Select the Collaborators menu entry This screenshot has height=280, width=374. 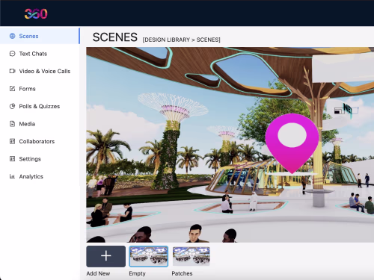(x=40, y=141)
